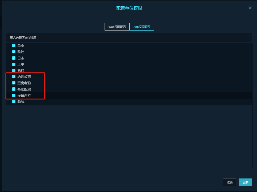Click the keyword filter input field

(129, 37)
